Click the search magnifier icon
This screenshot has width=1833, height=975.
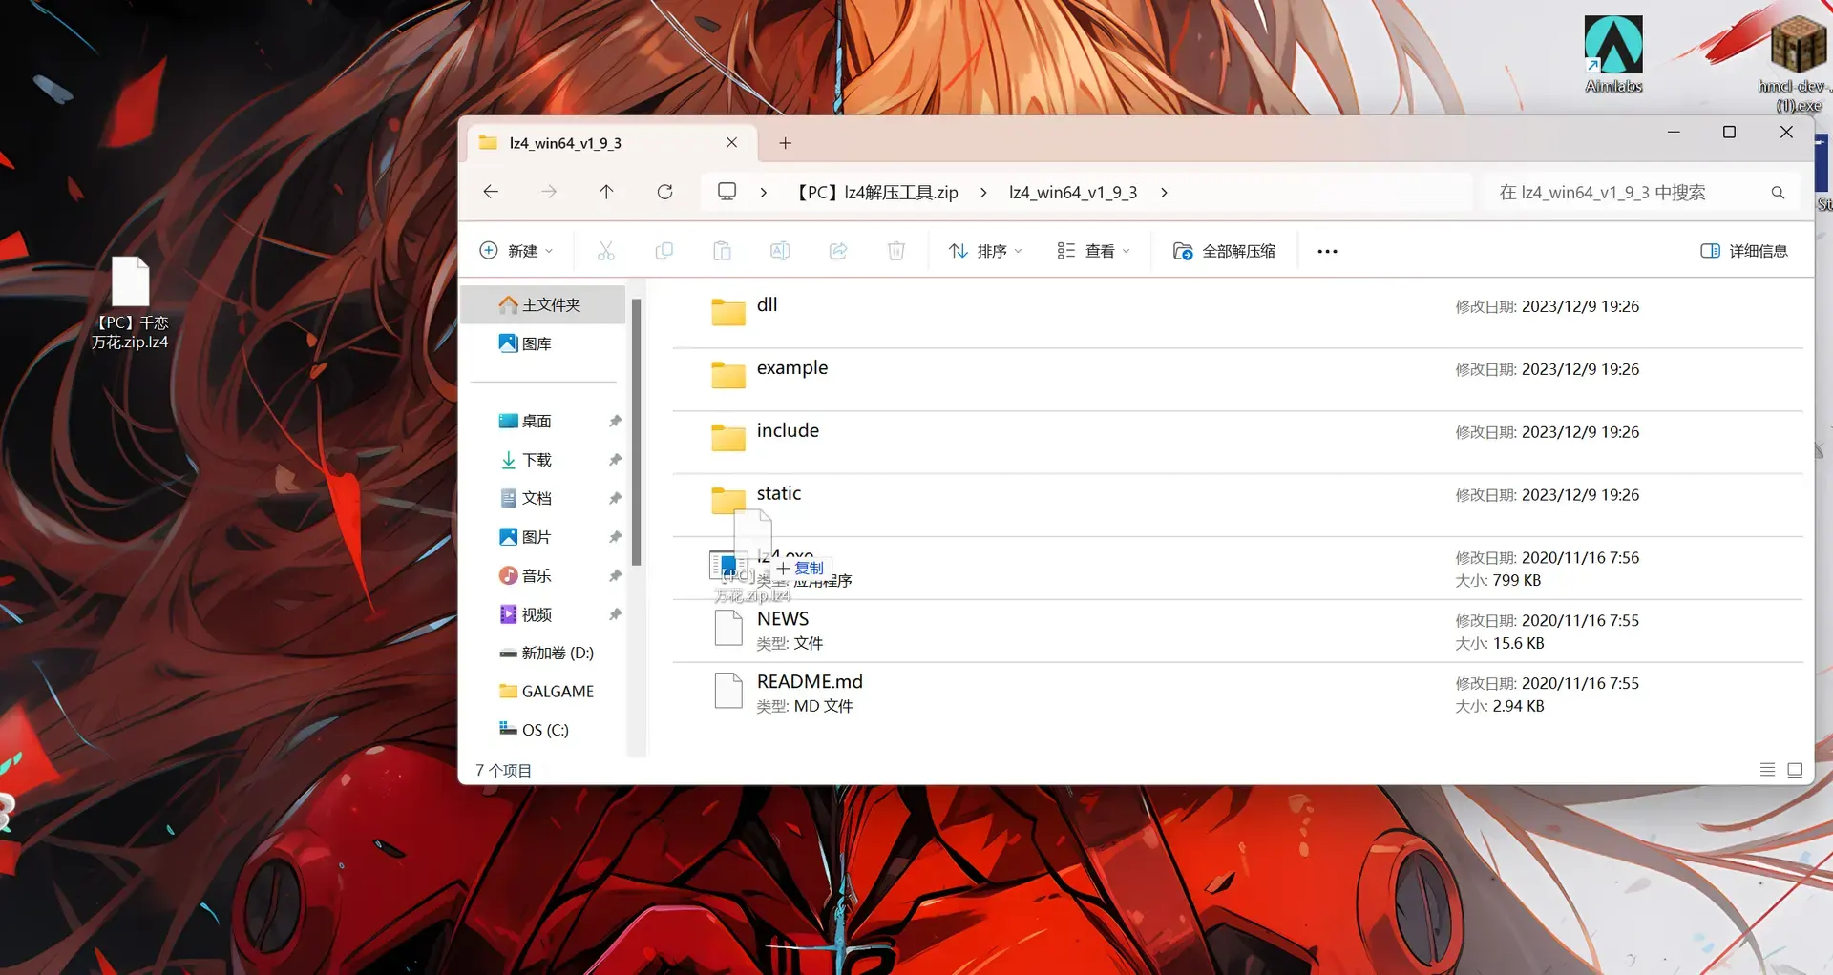[x=1778, y=193]
